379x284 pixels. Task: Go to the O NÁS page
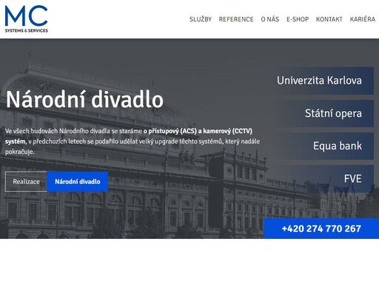pos(270,19)
